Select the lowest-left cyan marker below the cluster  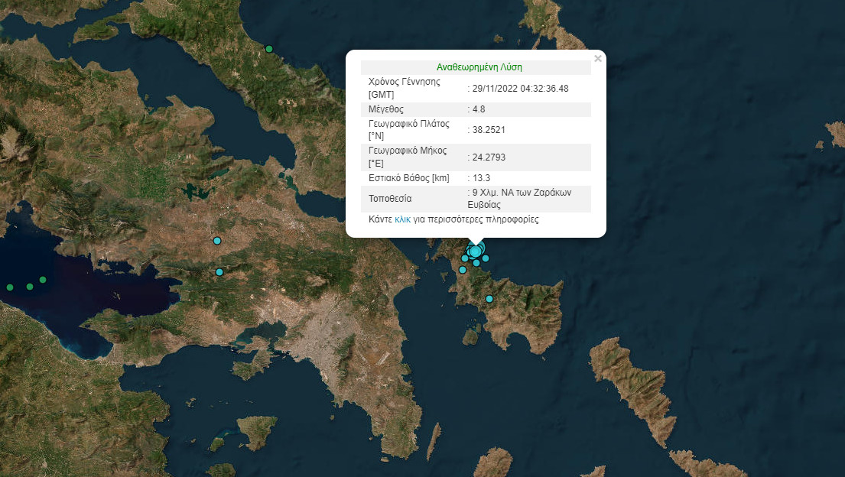(463, 270)
